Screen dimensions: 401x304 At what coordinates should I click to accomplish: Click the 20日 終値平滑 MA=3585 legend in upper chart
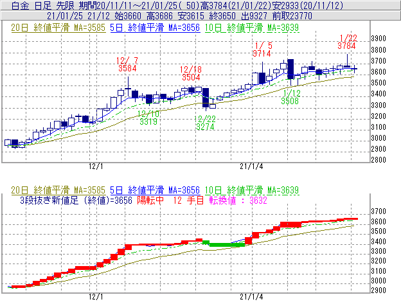coord(58,28)
